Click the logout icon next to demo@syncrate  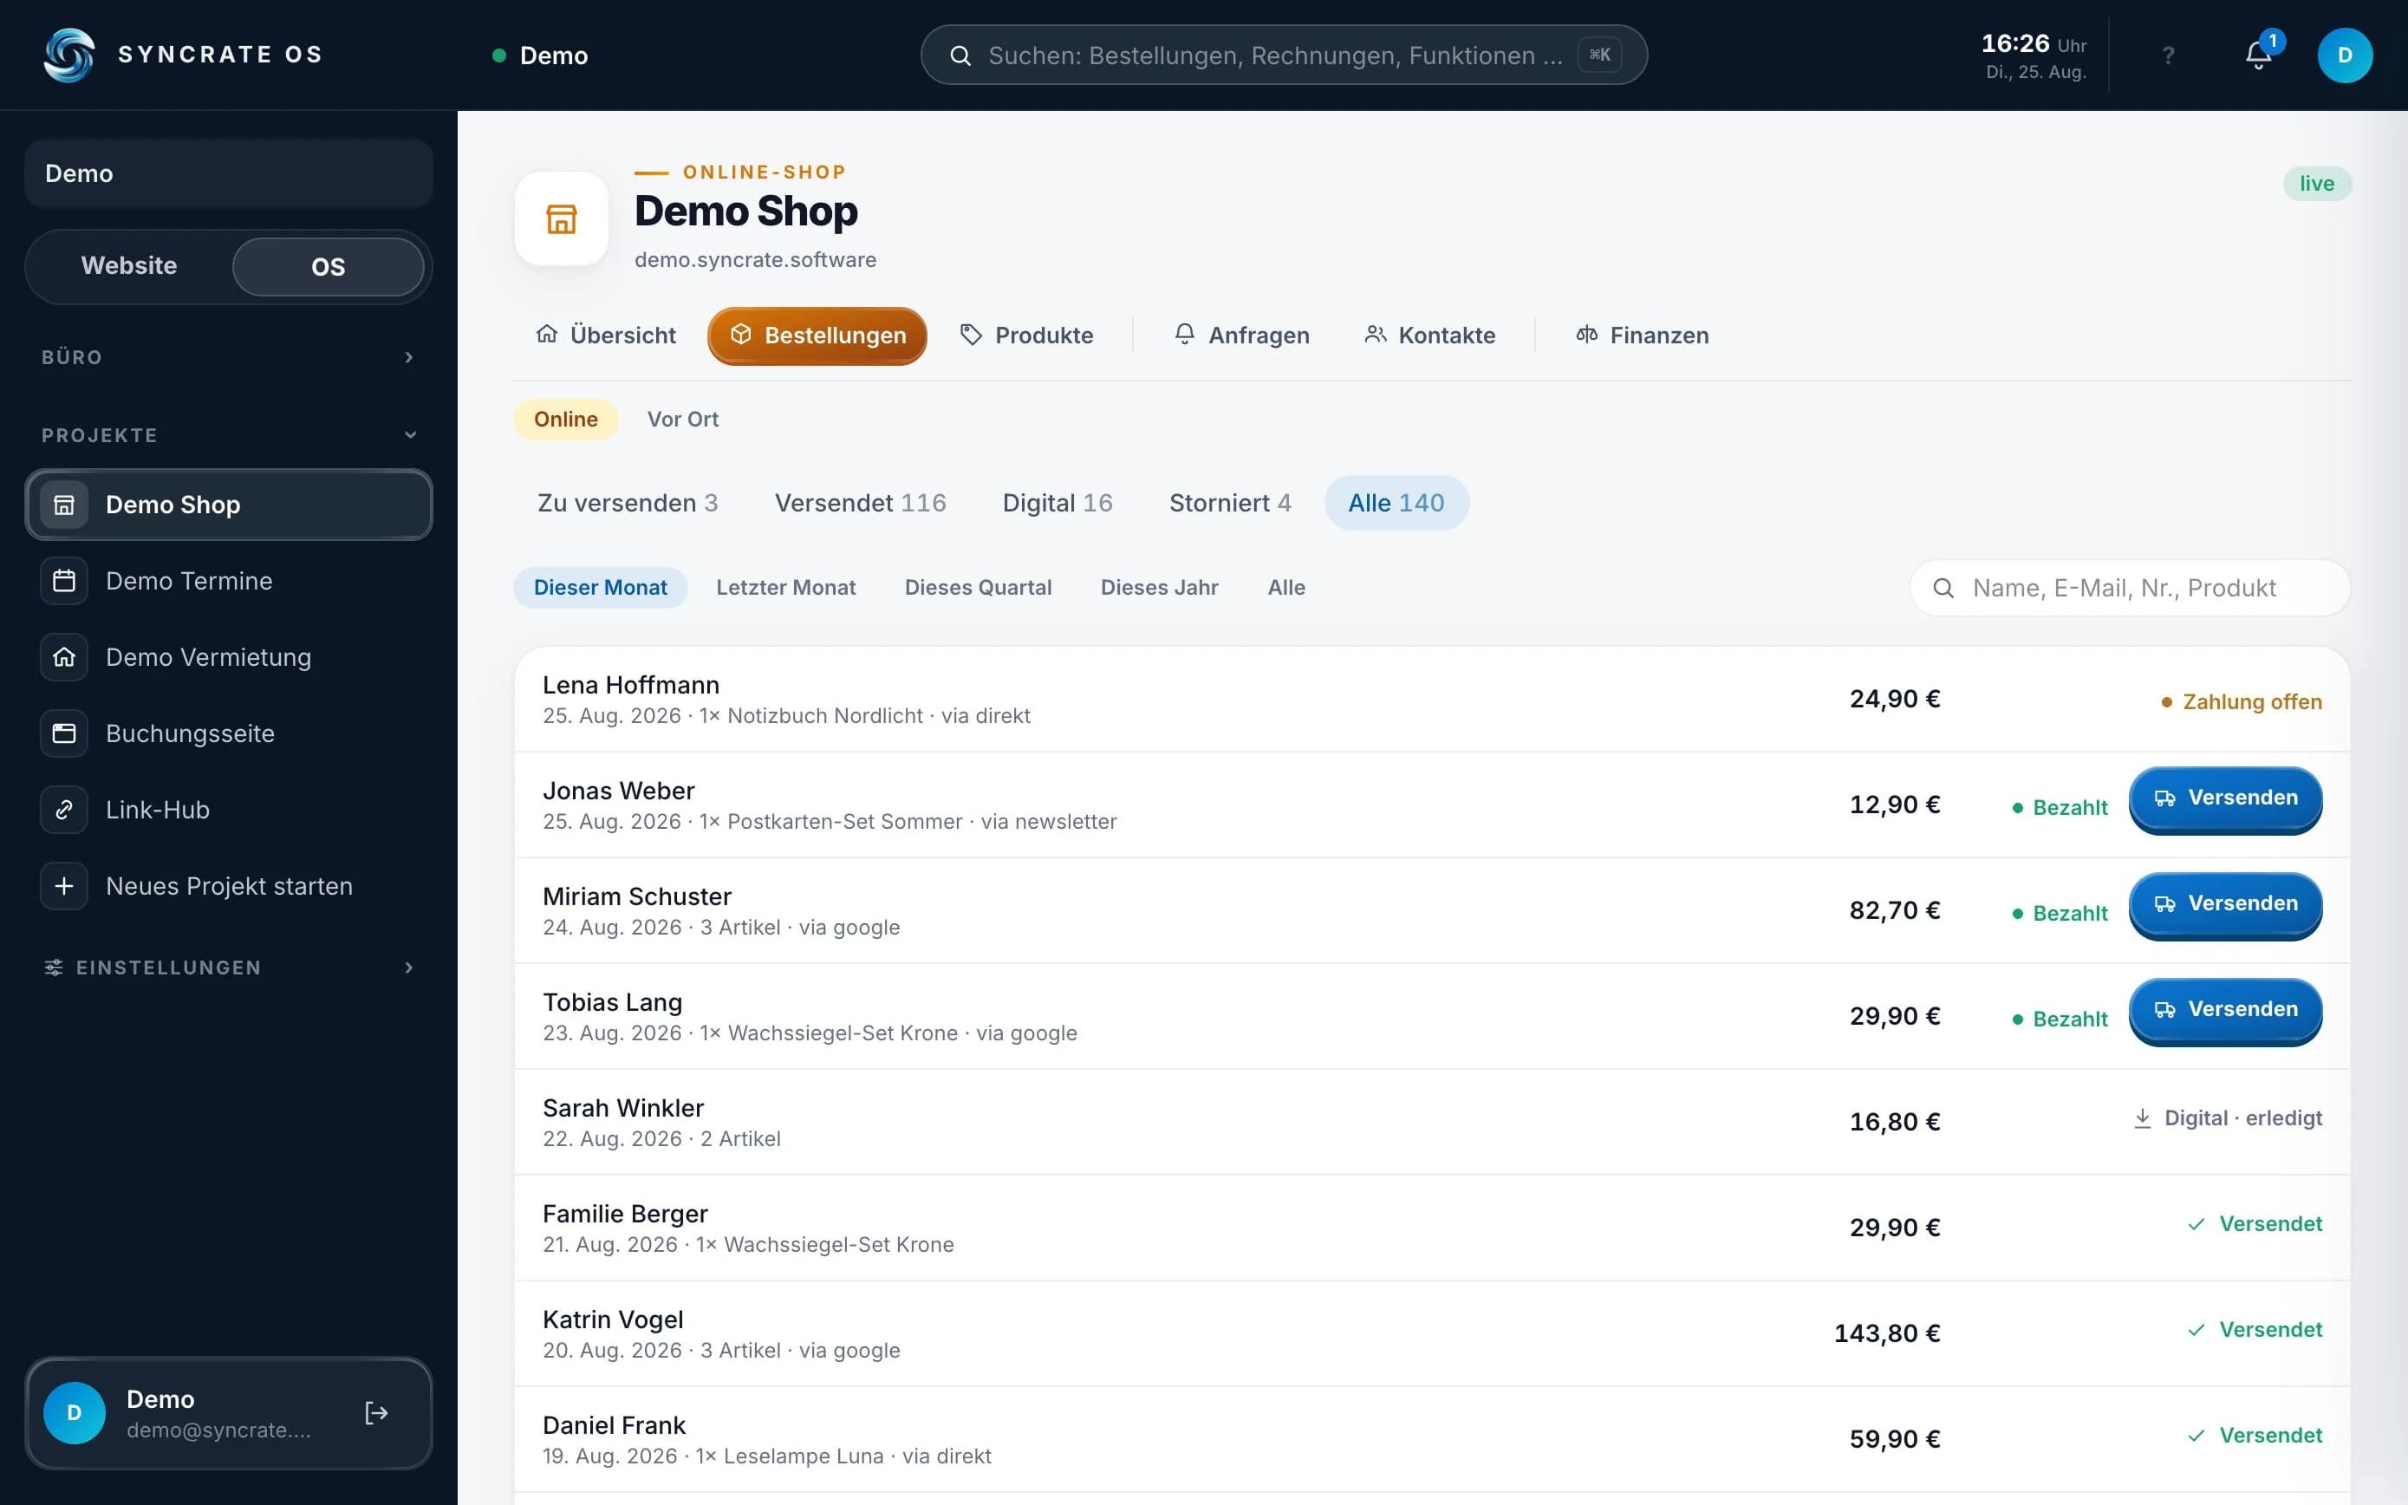(x=376, y=1412)
